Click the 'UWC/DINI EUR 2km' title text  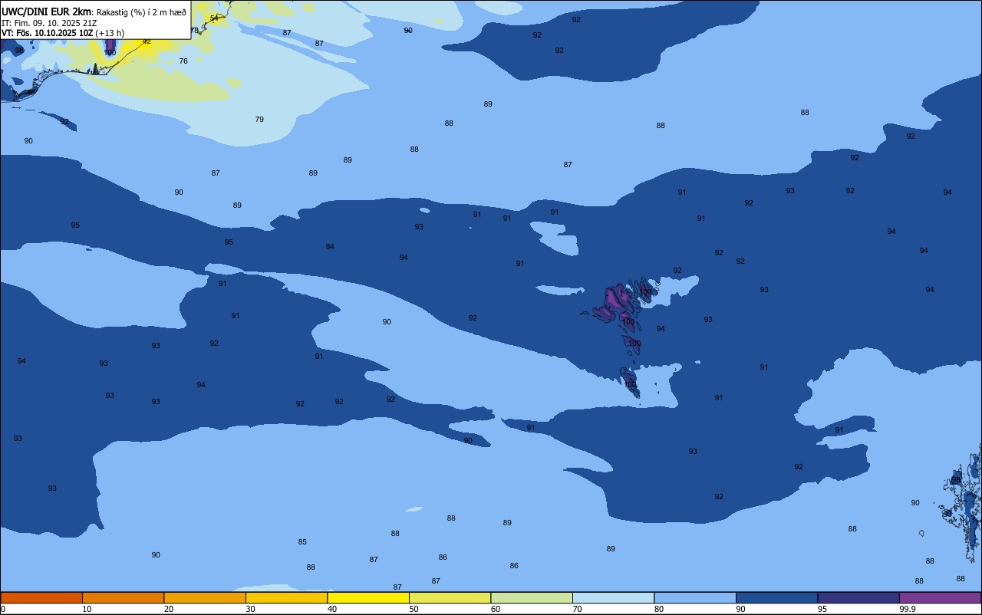click(46, 12)
